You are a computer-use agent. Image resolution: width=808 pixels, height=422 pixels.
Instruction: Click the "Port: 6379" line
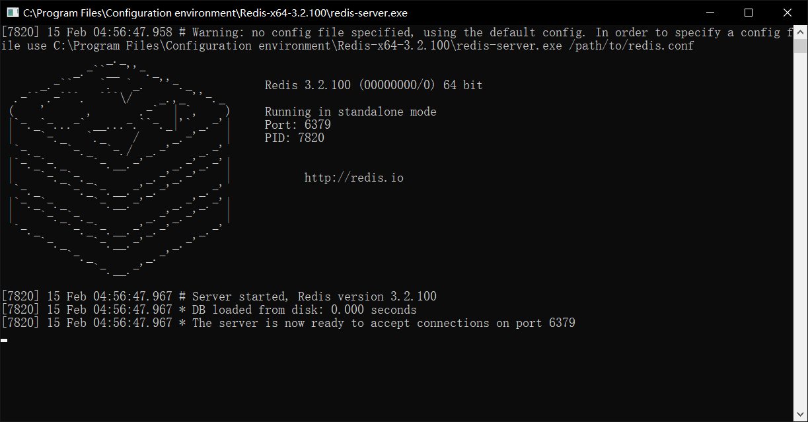[x=297, y=125]
